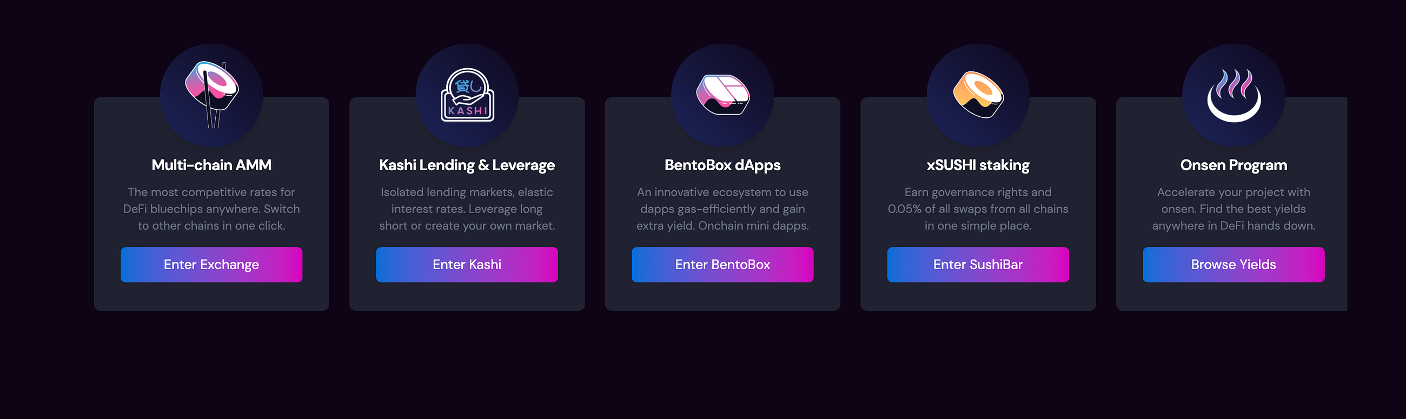Click the Kashi isolated lending markets description
The height and width of the screenshot is (419, 1406).
(x=467, y=209)
